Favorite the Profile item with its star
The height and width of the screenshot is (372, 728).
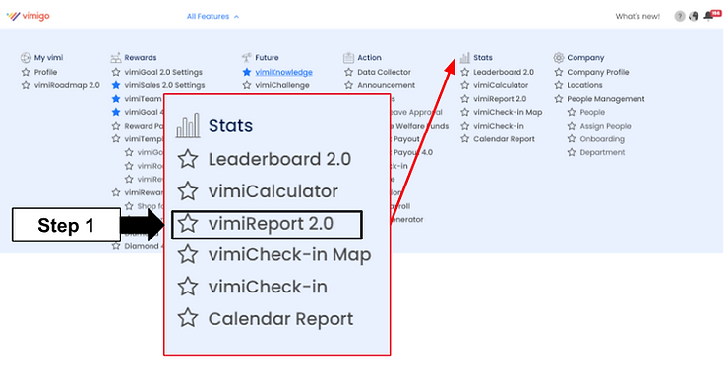[26, 72]
